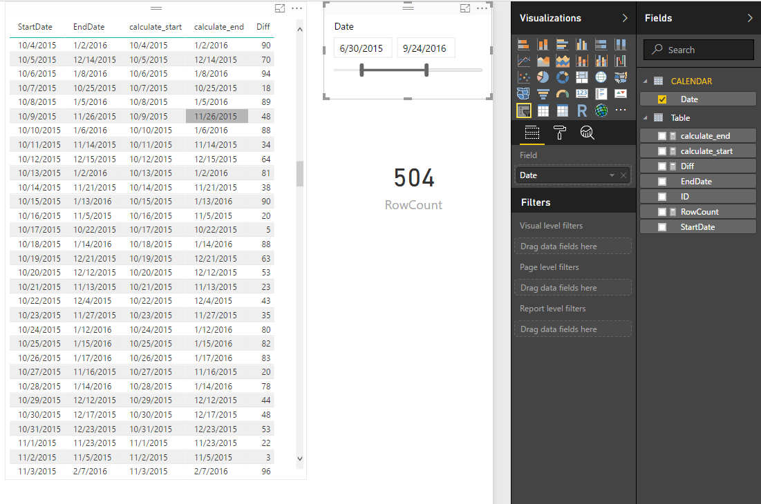The height and width of the screenshot is (504, 761).
Task: Click the left handle of date slider
Action: (x=361, y=70)
